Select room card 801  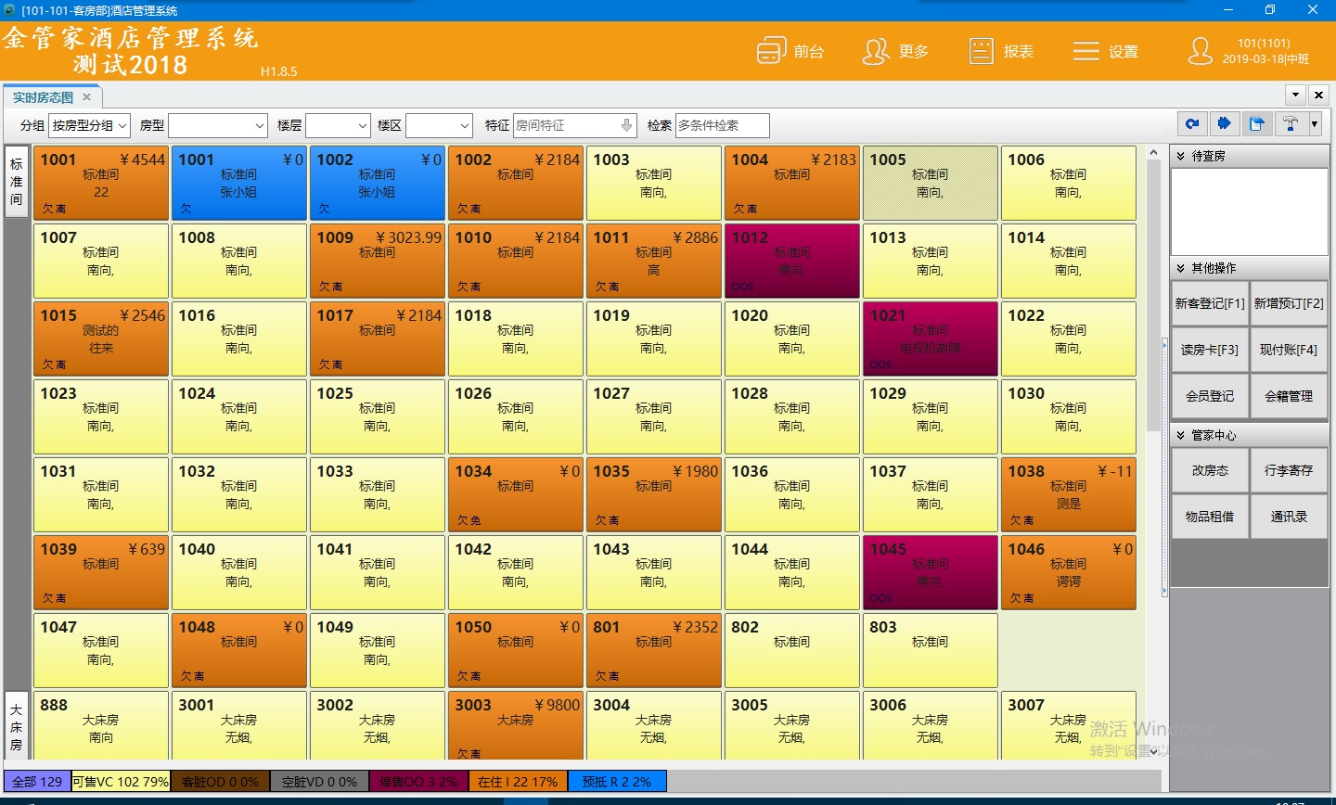tap(654, 650)
